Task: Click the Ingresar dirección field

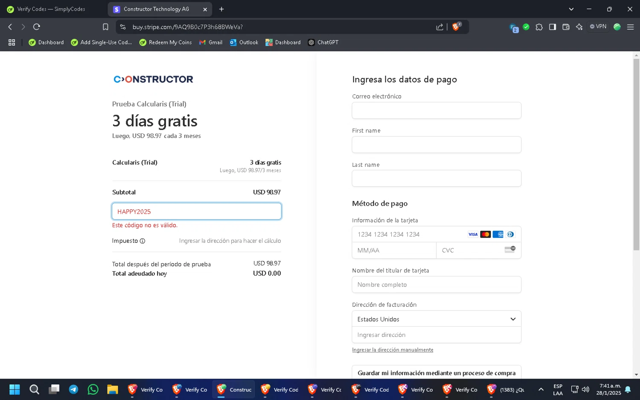Action: tap(436, 335)
